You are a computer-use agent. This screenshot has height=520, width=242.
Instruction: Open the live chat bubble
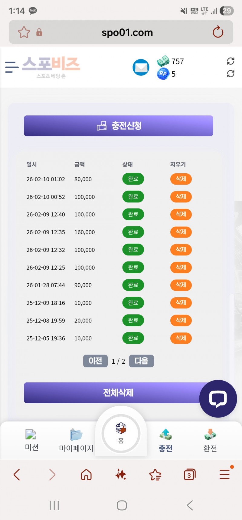tap(218, 398)
